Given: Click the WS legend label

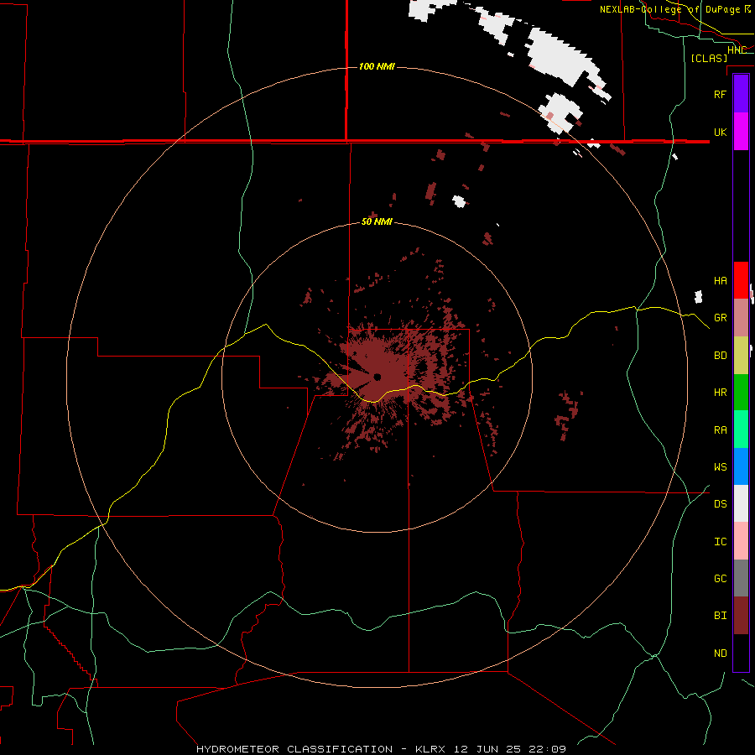Looking at the screenshot, I should [720, 467].
